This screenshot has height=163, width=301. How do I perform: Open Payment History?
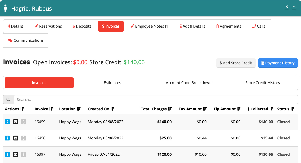(278, 63)
